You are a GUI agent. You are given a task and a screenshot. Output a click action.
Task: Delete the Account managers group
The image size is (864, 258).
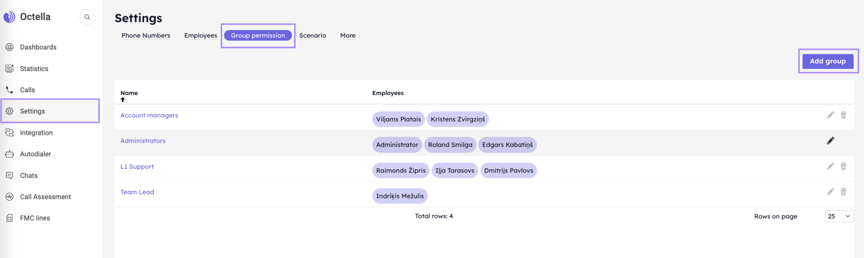[x=843, y=115]
